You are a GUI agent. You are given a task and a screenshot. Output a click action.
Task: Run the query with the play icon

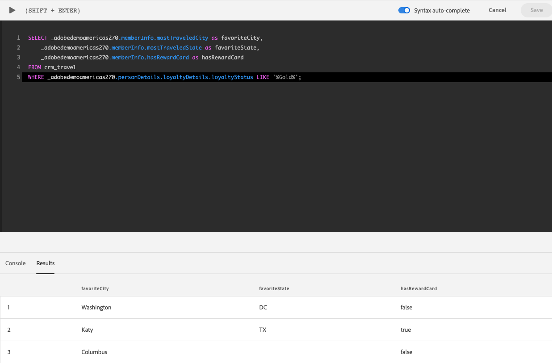(12, 10)
